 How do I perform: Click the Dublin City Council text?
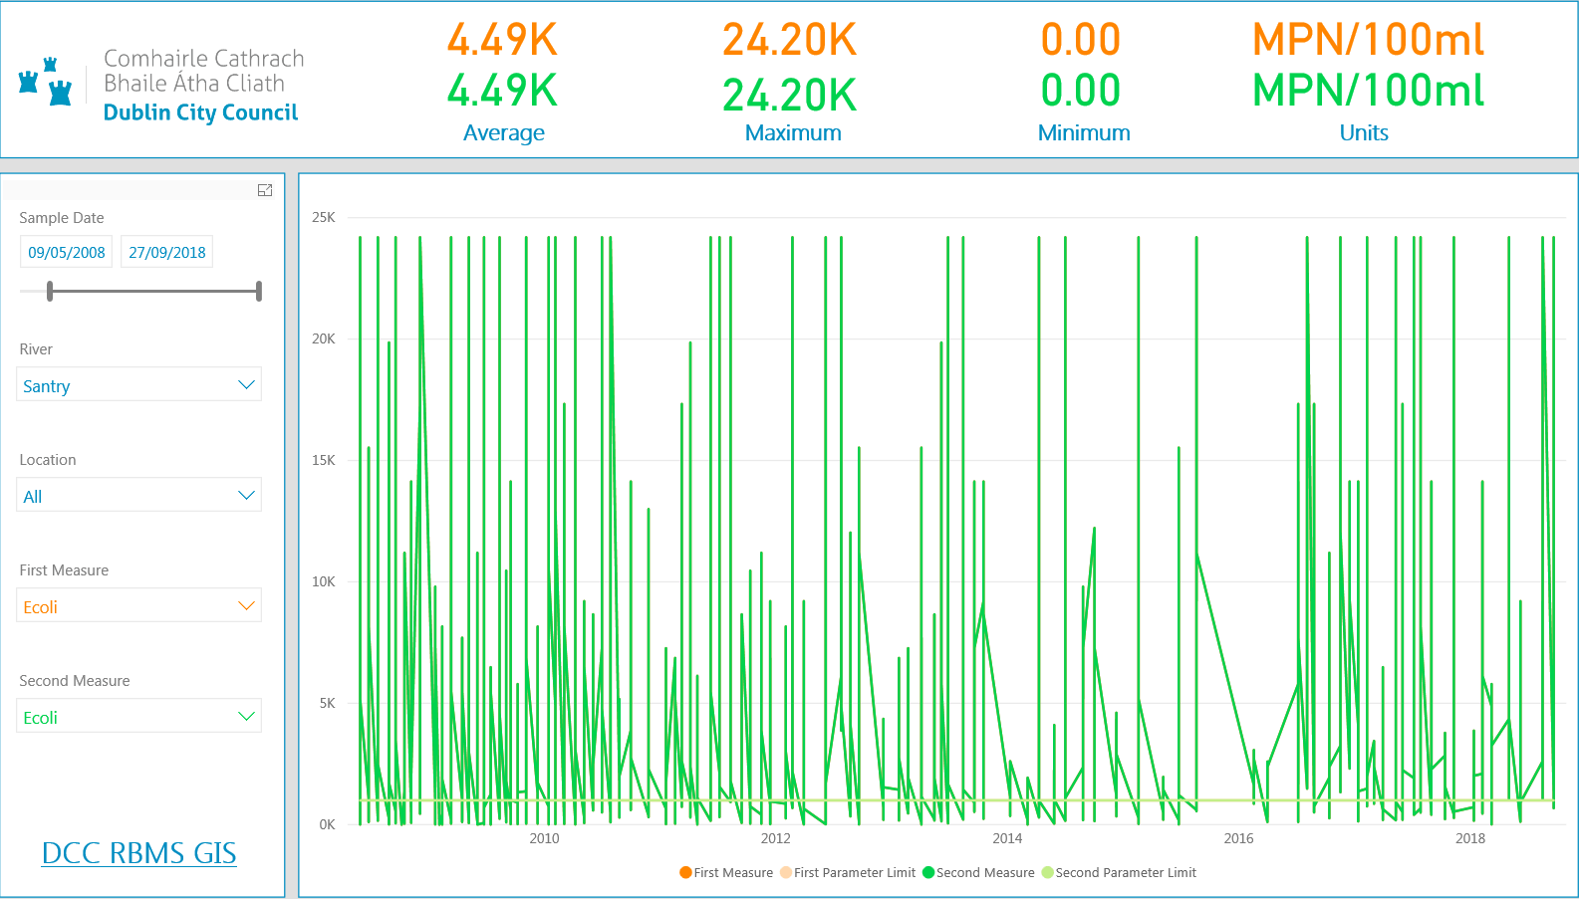point(201,112)
